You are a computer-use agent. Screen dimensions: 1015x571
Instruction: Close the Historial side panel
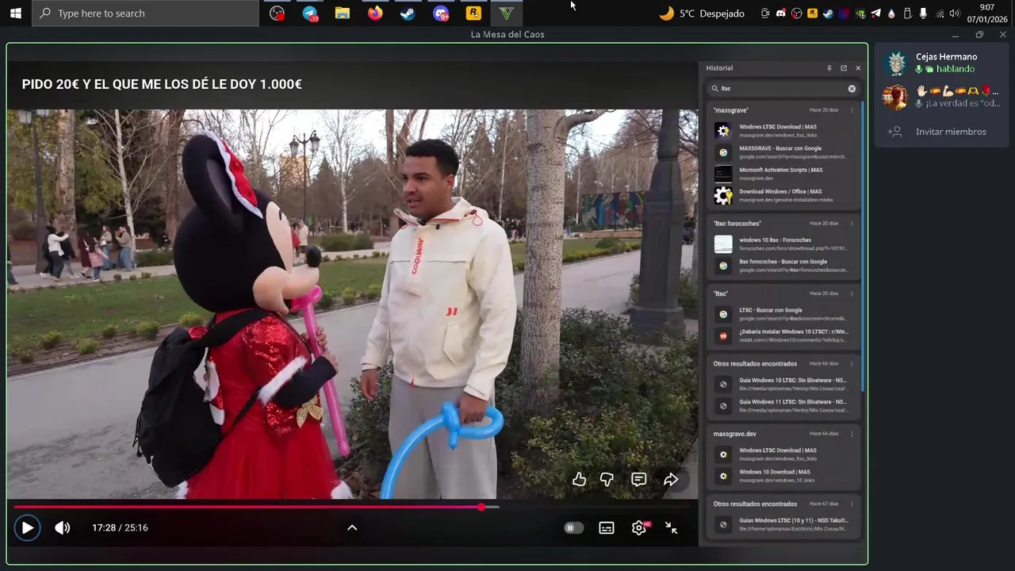pos(858,68)
